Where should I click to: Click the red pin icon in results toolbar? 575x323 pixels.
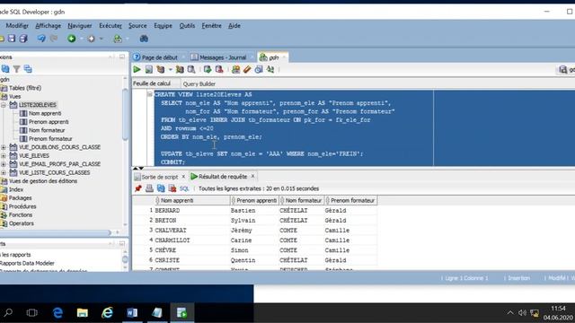(137, 188)
